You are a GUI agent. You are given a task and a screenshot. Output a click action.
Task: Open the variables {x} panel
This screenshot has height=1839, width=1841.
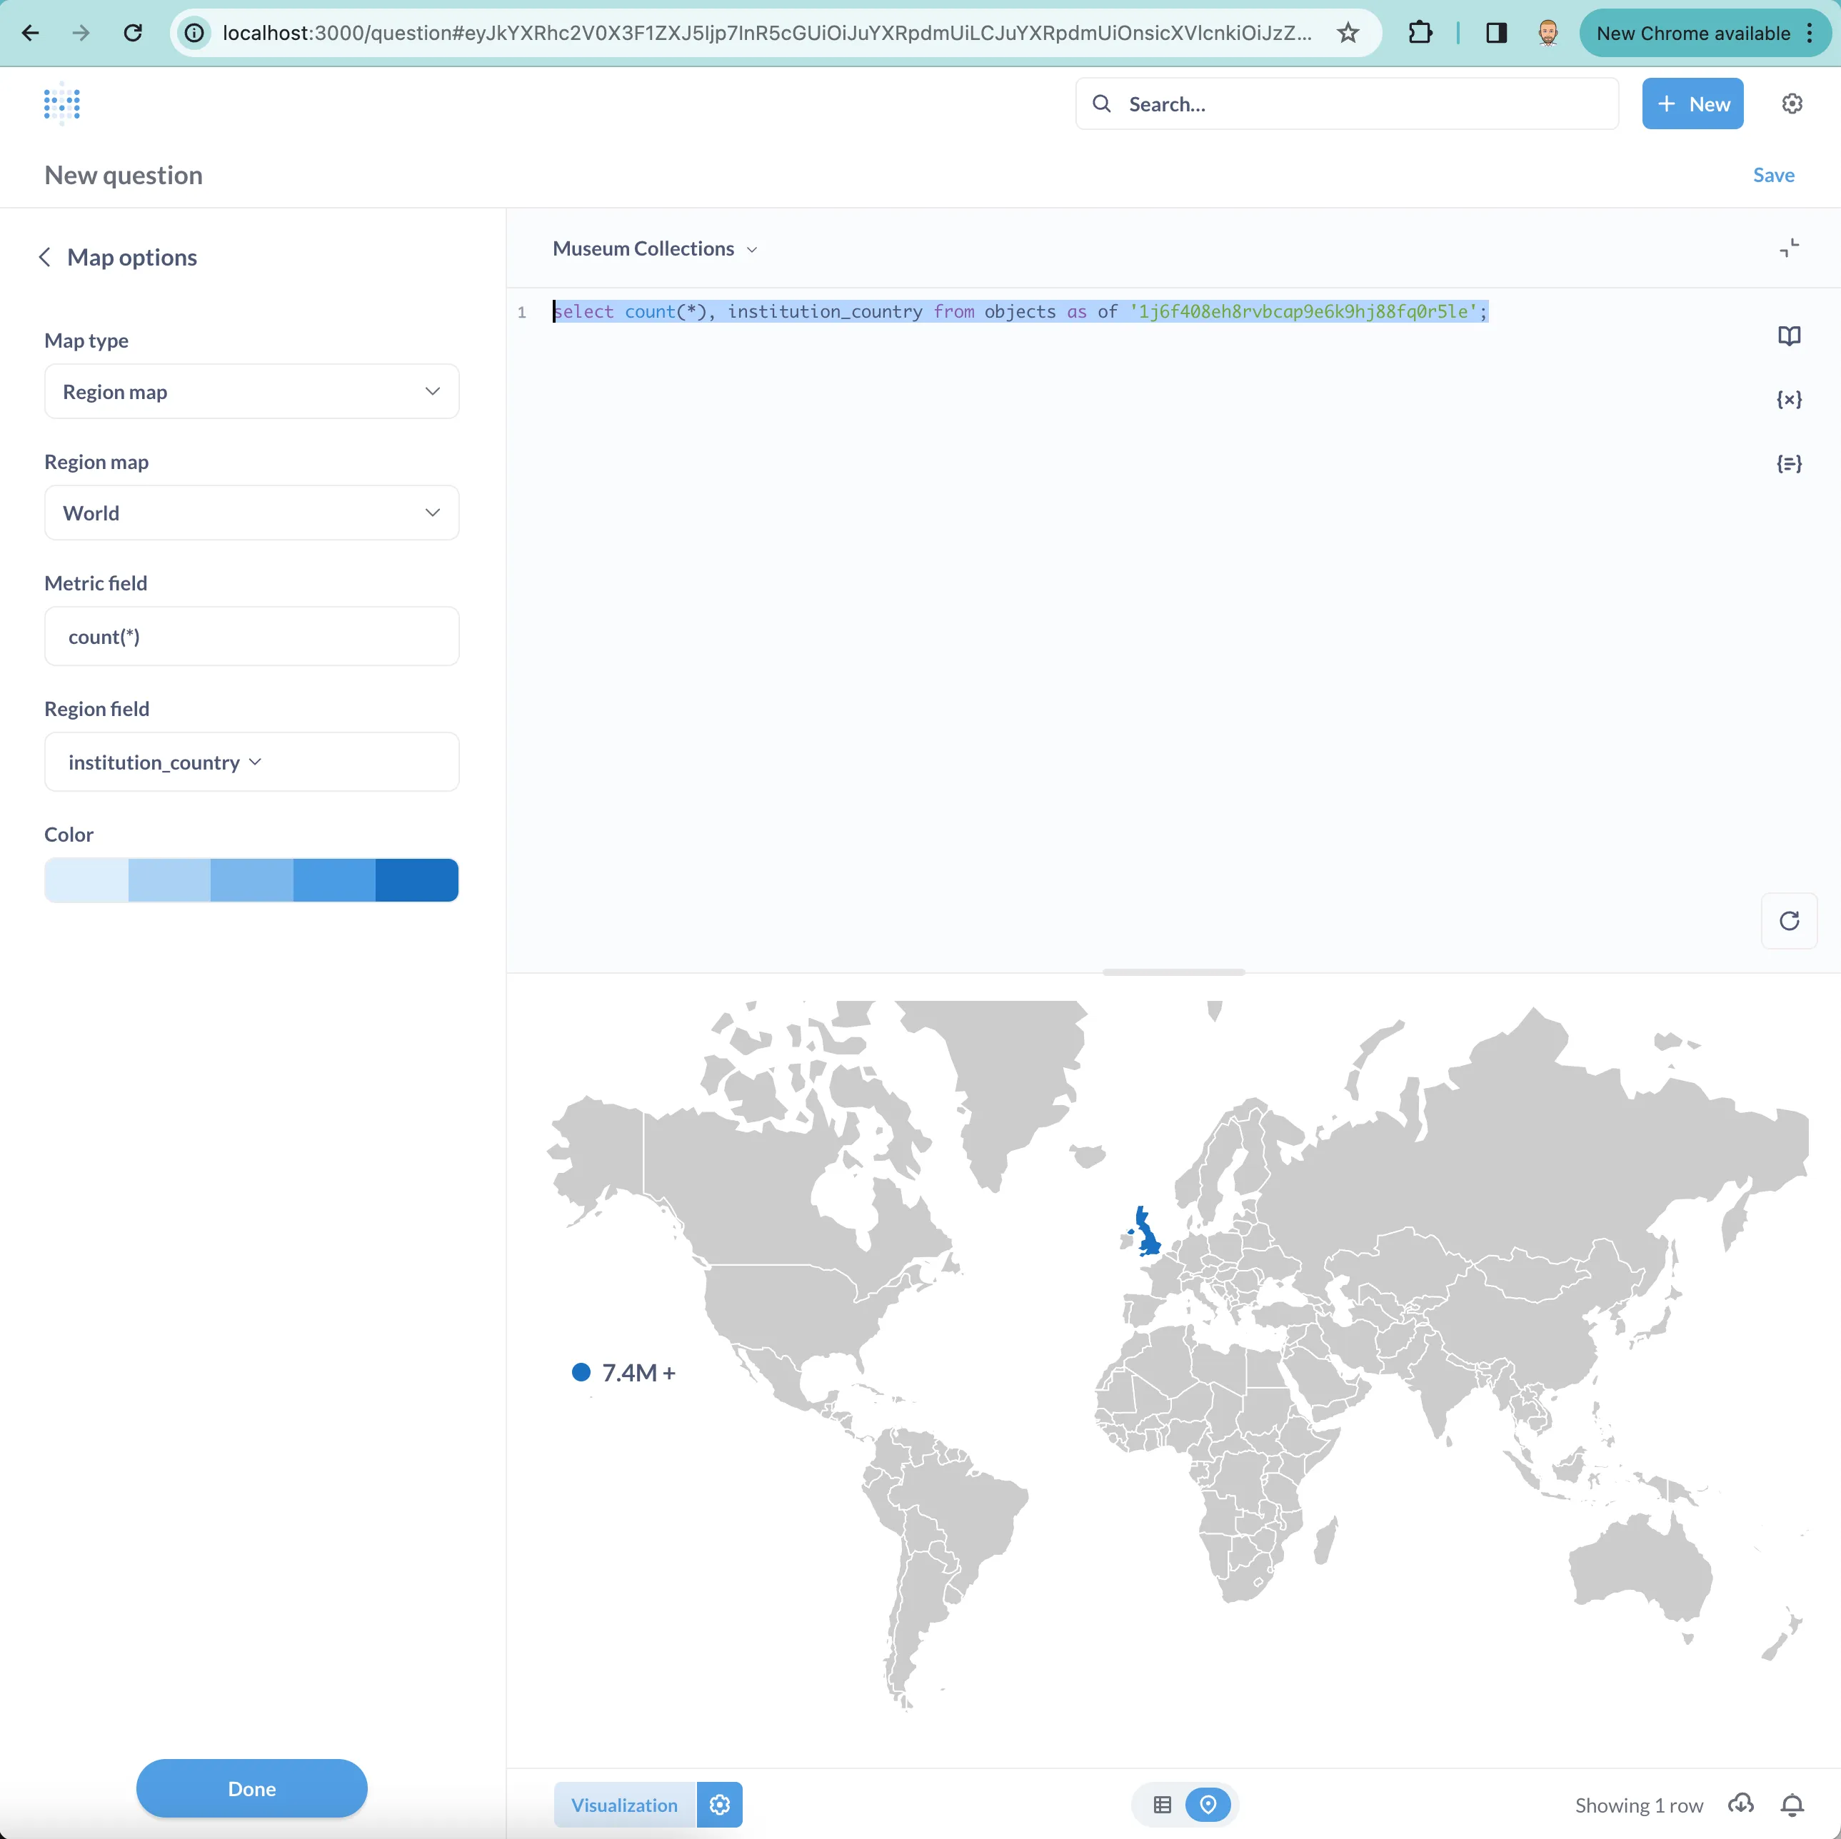point(1789,400)
